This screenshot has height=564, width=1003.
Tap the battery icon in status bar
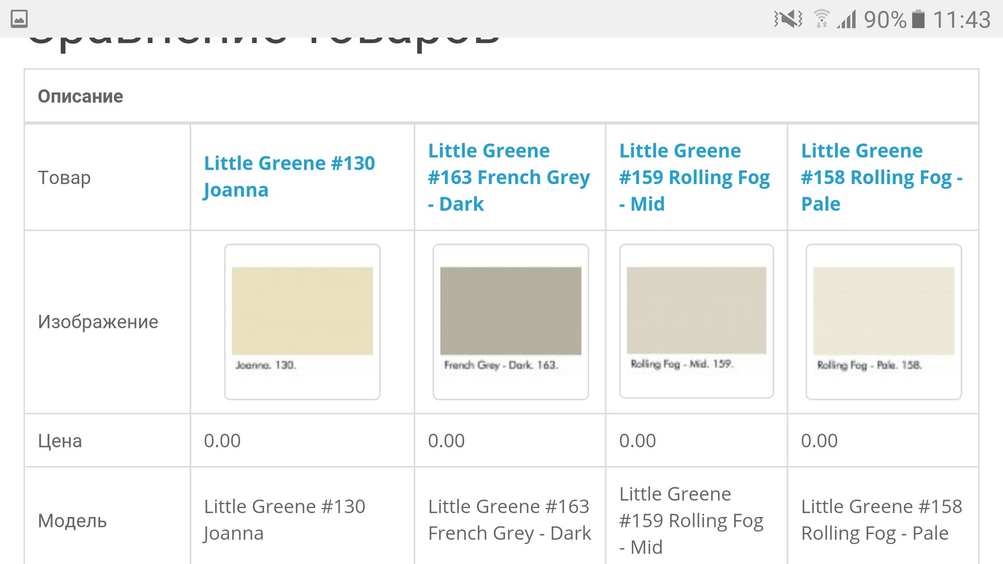point(918,19)
